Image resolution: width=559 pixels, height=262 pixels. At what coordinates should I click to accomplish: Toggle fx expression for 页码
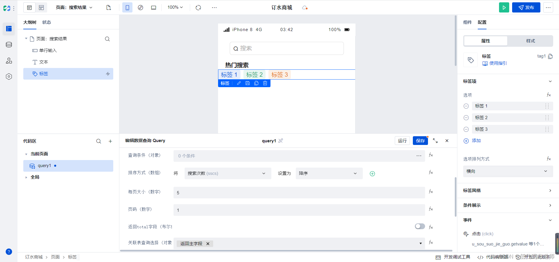431,209
